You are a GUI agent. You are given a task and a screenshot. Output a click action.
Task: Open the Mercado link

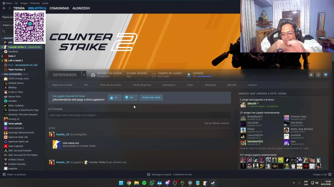pyautogui.click(x=232, y=85)
